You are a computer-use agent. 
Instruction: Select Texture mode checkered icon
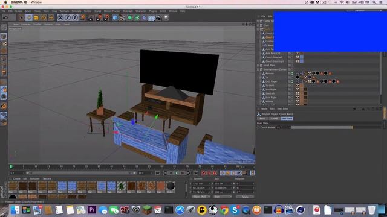tap(4, 44)
